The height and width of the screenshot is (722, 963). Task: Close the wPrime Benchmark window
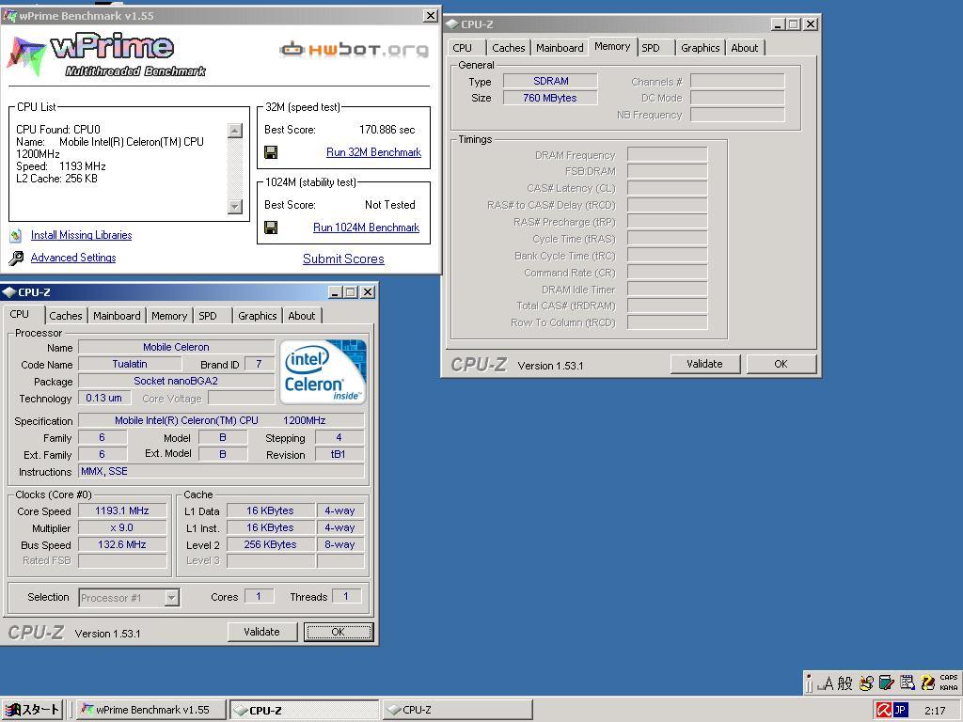tap(431, 16)
